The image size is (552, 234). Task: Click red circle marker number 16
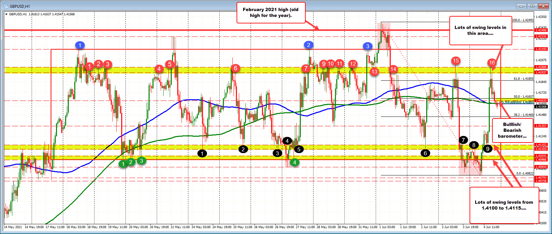pyautogui.click(x=492, y=62)
